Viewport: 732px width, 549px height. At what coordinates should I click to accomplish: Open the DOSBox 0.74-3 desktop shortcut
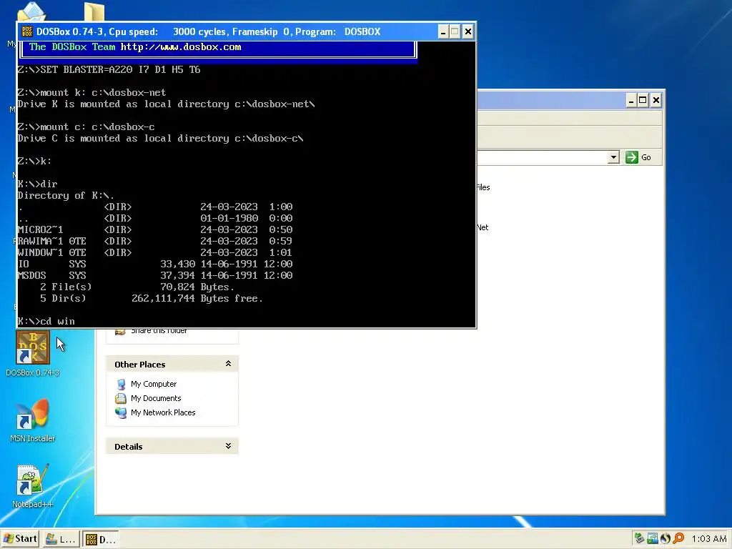(x=33, y=348)
